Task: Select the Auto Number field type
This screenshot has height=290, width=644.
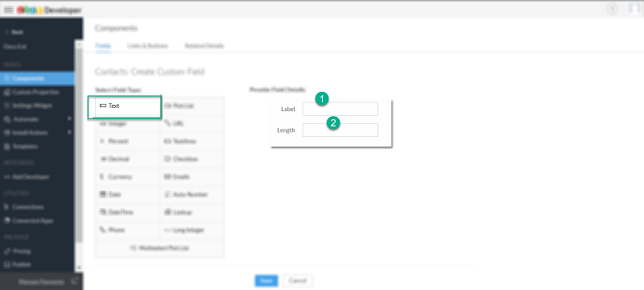Action: point(192,194)
